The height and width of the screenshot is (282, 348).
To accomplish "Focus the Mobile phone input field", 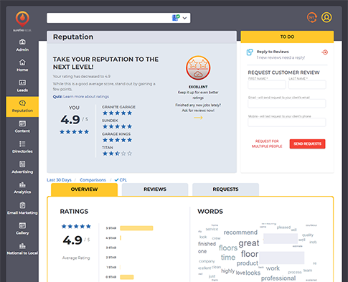I will coord(287,123).
